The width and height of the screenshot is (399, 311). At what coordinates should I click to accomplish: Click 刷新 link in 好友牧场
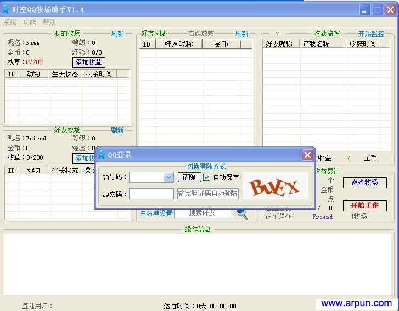[x=117, y=130]
